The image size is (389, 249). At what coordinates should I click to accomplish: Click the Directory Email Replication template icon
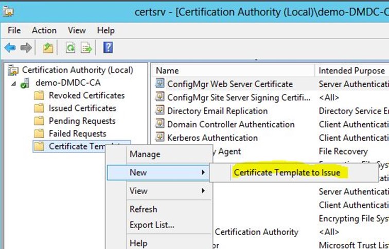160,110
